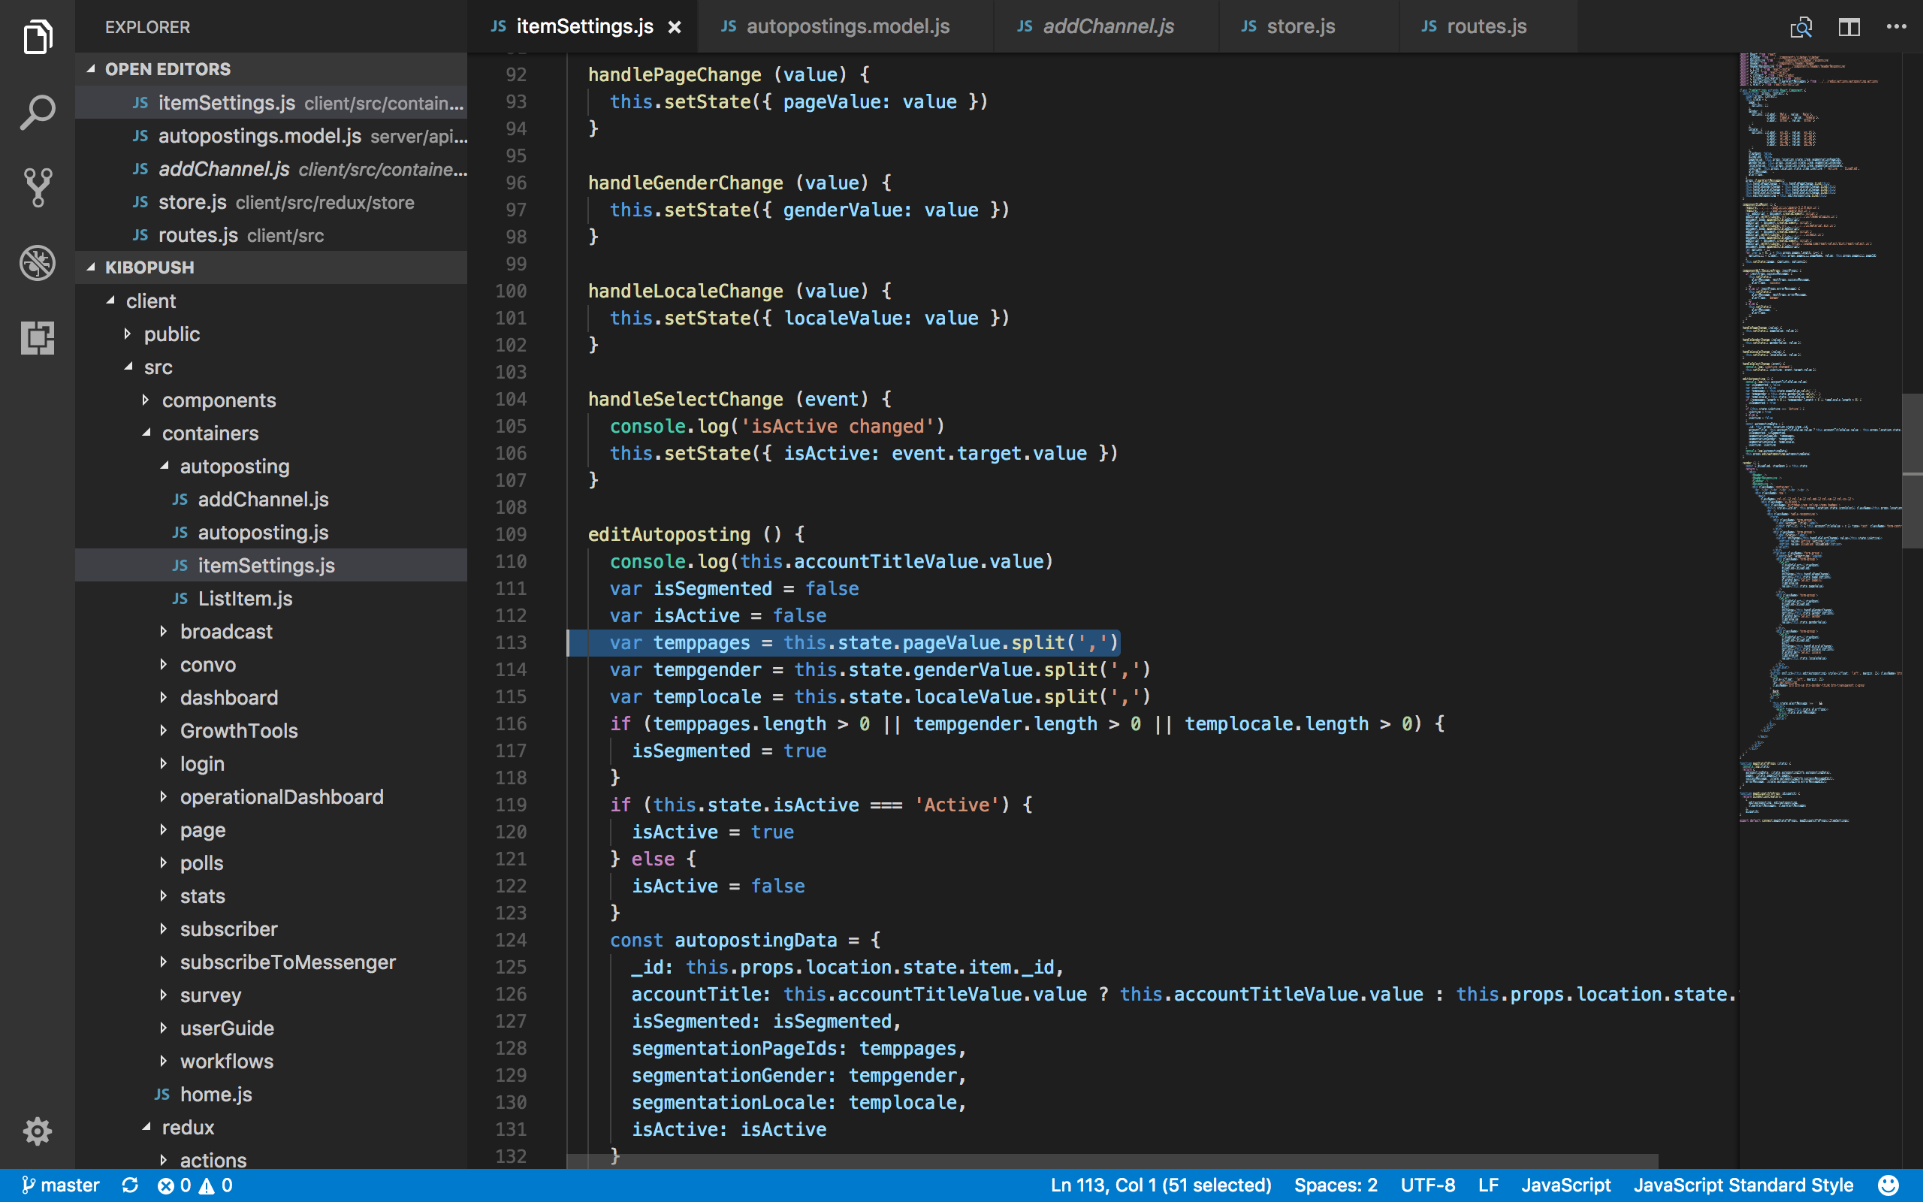Change indentation via Spaces: 2

[x=1335, y=1185]
